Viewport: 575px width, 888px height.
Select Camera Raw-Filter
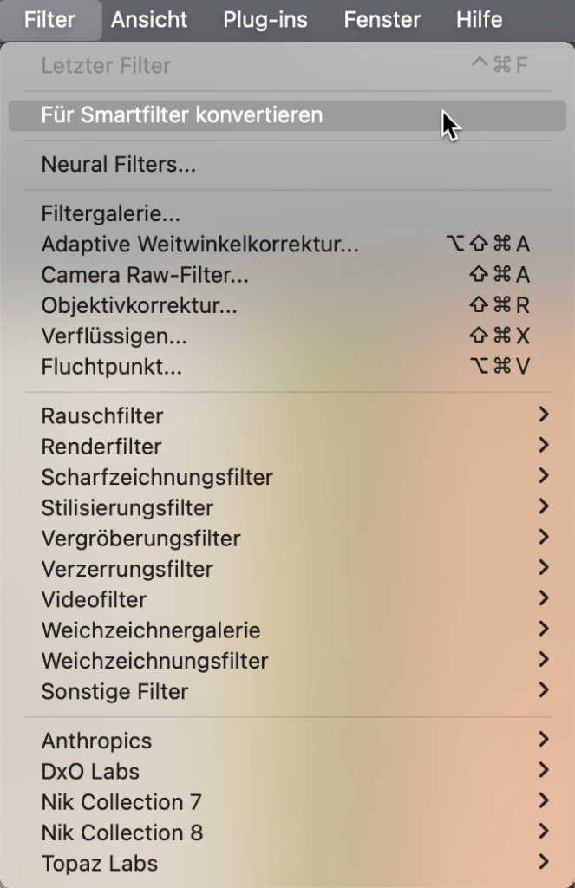pyautogui.click(x=287, y=275)
